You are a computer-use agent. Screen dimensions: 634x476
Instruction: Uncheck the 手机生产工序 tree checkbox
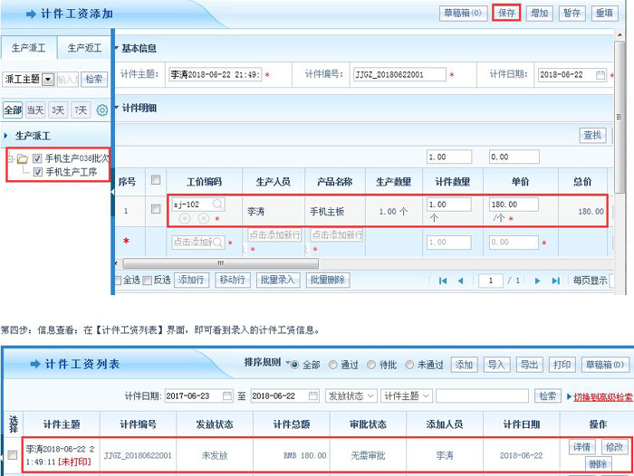tap(38, 172)
